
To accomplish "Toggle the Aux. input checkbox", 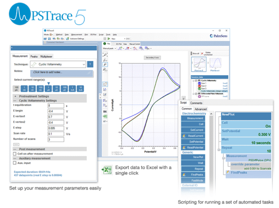I will coord(14,164).
